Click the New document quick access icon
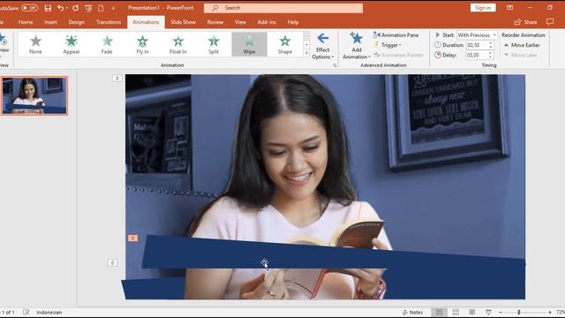This screenshot has height=318, width=565. click(101, 8)
